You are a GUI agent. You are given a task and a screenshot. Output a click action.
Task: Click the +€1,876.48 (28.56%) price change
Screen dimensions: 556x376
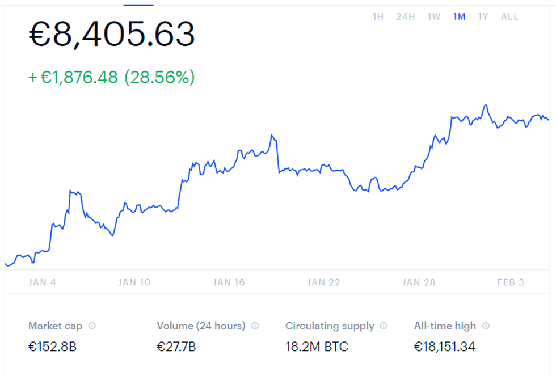[x=112, y=77]
